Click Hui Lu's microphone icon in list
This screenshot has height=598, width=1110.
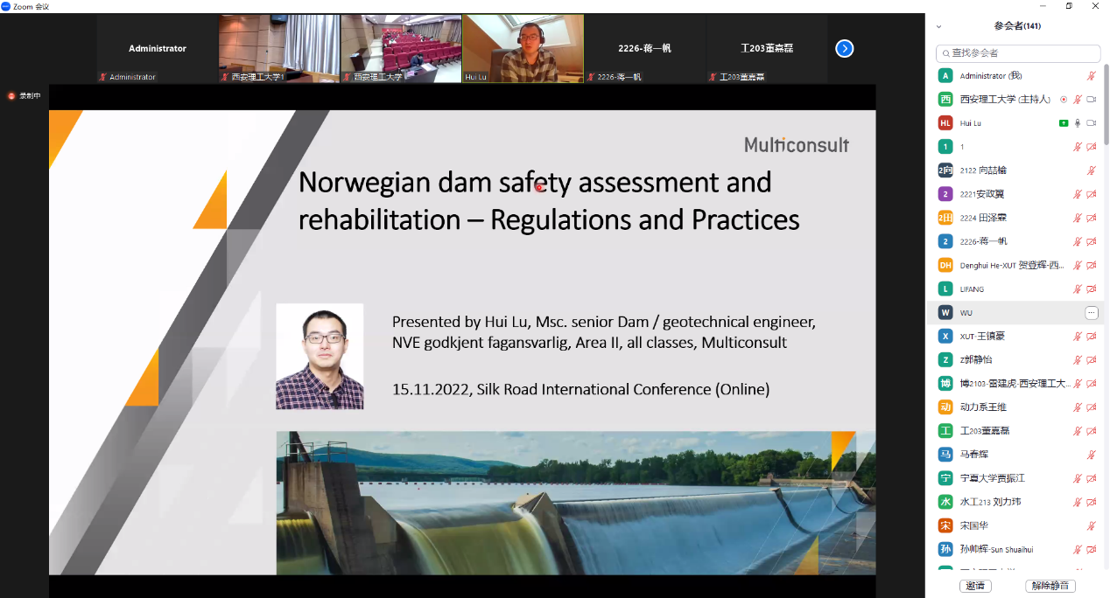pos(1078,123)
